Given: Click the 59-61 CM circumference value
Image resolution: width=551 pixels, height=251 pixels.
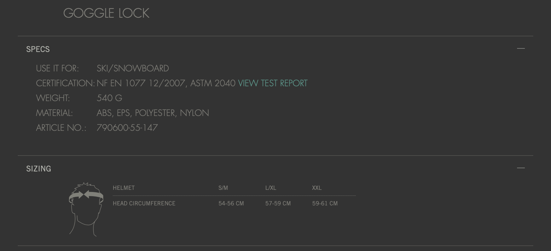Looking at the screenshot, I should pos(325,203).
